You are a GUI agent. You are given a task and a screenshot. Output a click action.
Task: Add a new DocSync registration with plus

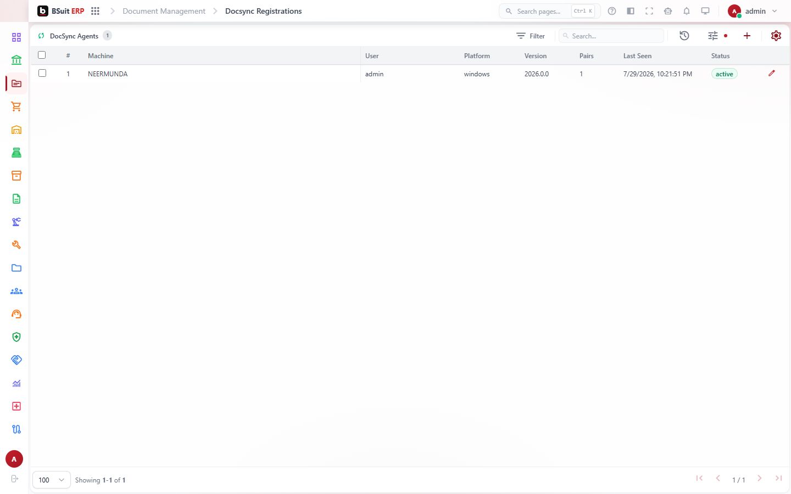pos(747,36)
